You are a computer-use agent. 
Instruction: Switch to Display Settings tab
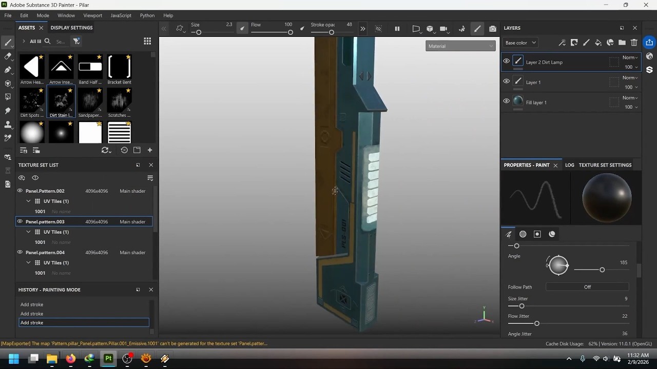coord(71,28)
